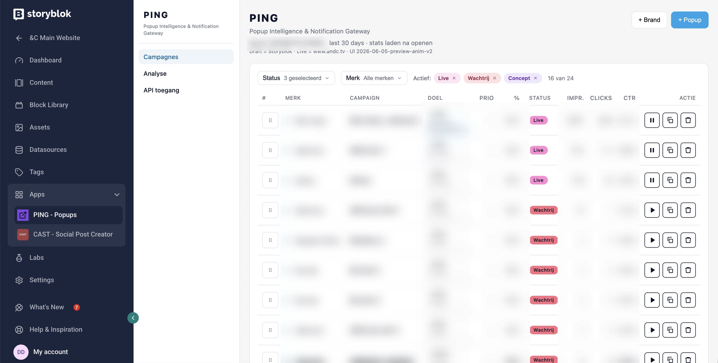Click the STATUS column header
The image size is (718, 363).
tap(540, 98)
